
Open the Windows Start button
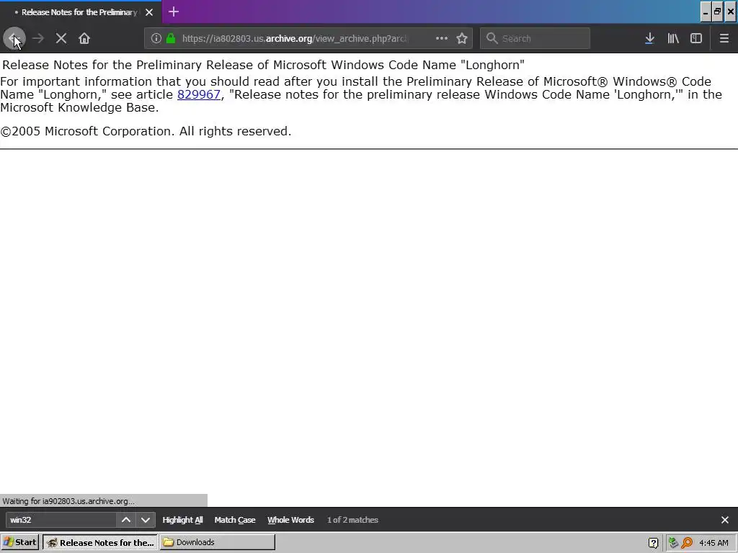click(19, 542)
